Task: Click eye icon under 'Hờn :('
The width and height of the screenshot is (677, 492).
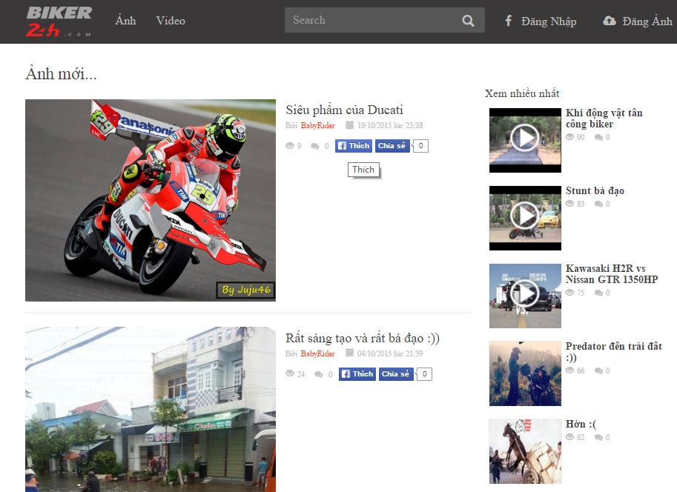Action: (x=570, y=437)
